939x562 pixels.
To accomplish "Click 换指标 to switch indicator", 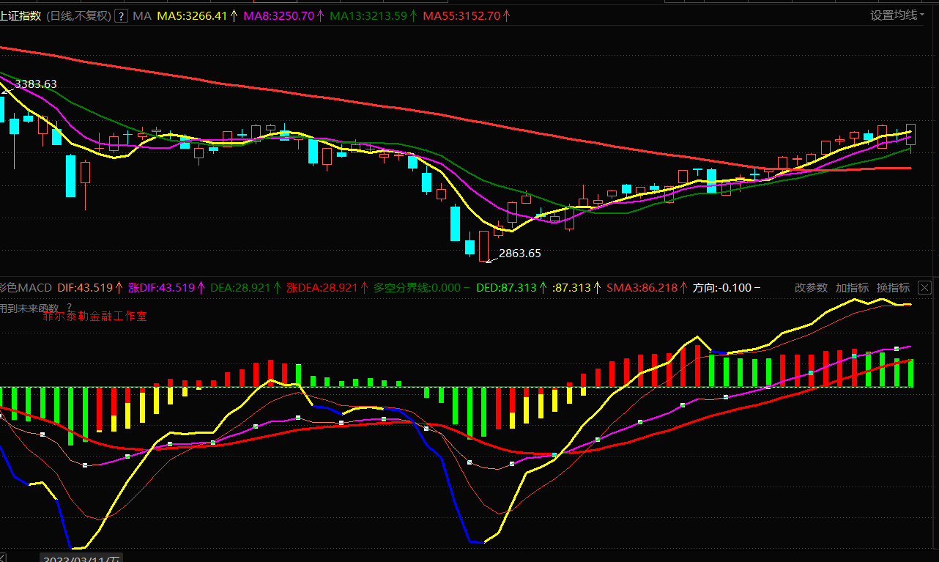I will click(x=893, y=287).
